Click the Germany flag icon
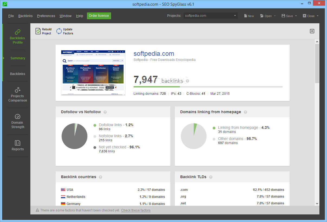The width and height of the screenshot is (327, 222). pos(63,204)
